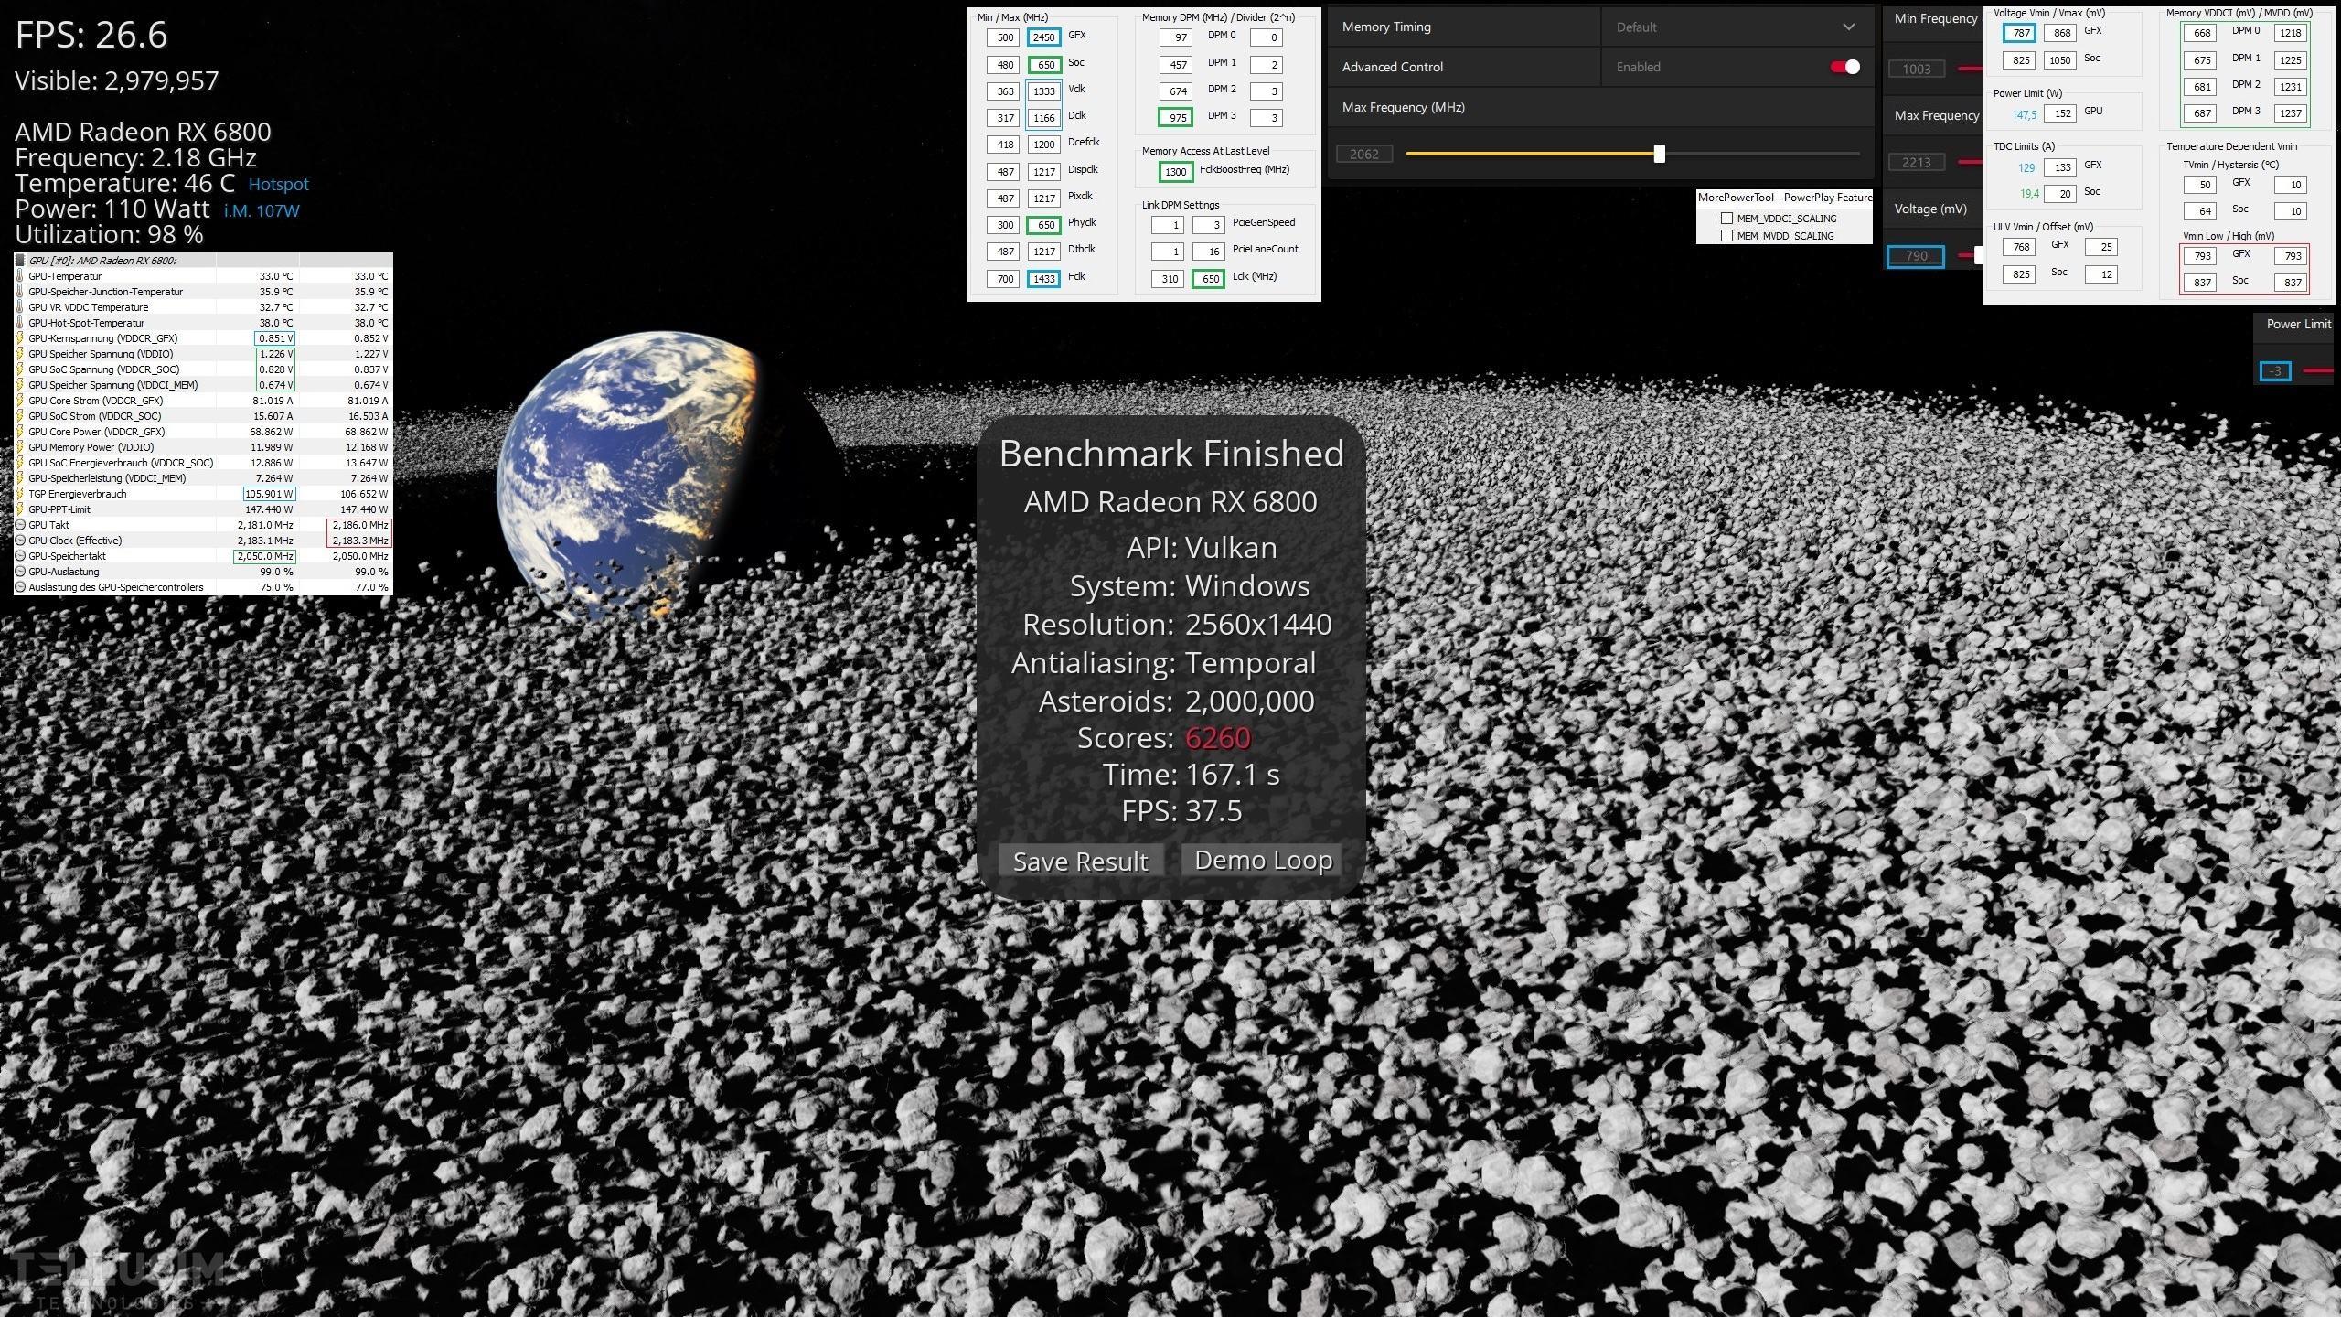Click the 'Visible: 2,979,957' counter text
Viewport: 2341px width, 1317px height.
tap(117, 80)
